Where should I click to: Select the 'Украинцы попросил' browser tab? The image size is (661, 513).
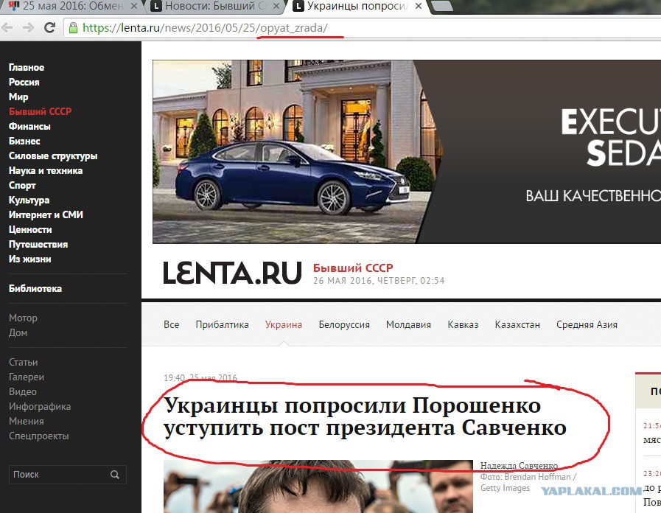[x=358, y=7]
